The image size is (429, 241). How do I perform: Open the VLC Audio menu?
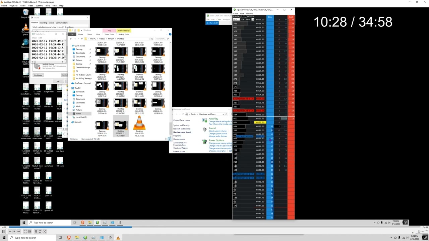tap(23, 6)
